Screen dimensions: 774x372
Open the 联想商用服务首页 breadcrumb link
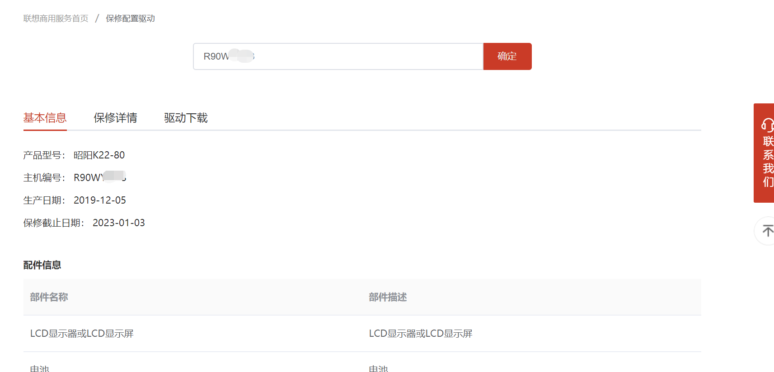[x=56, y=19]
